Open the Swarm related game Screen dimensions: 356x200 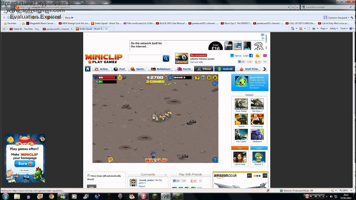pyautogui.click(x=241, y=119)
